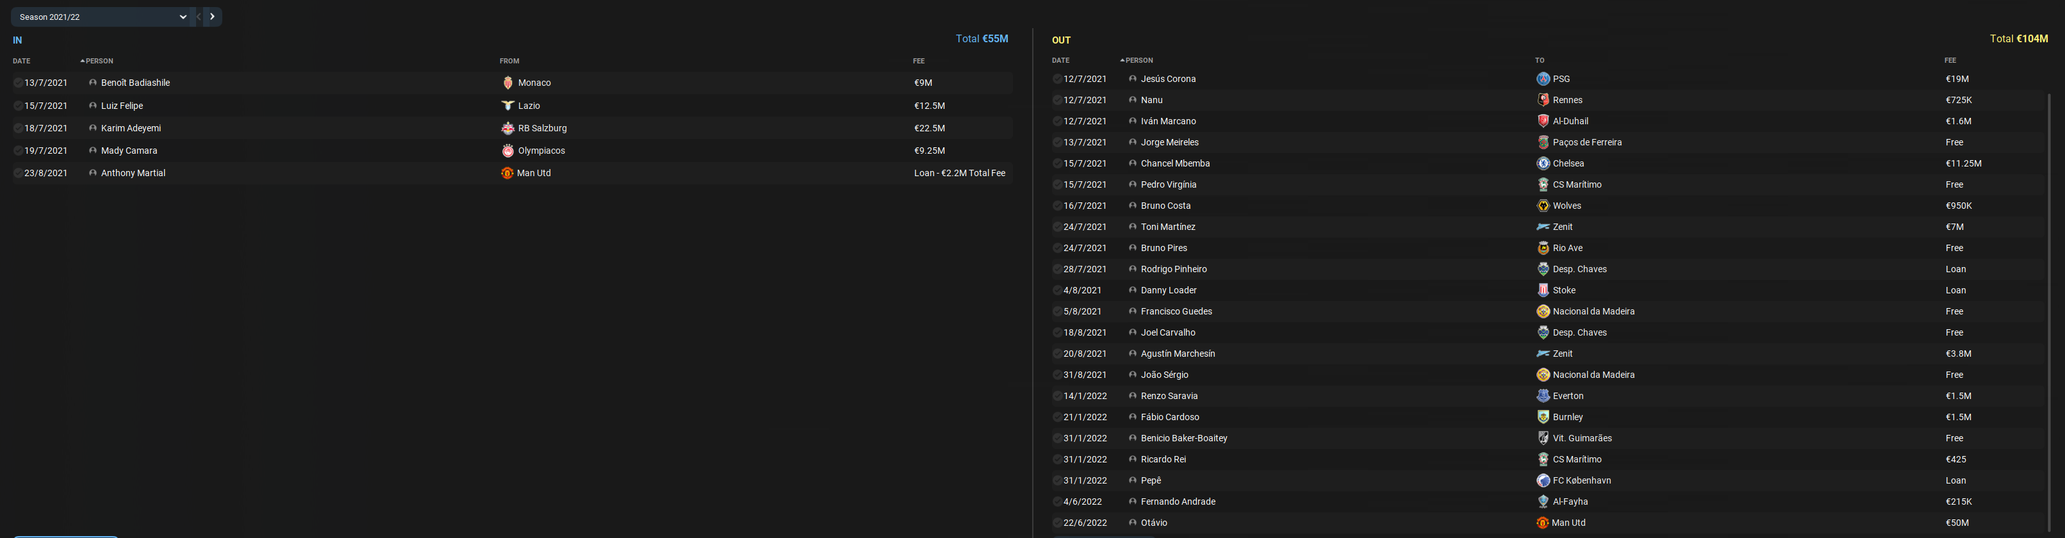
Task: Click the Rio Ave club crest
Action: pos(1543,248)
